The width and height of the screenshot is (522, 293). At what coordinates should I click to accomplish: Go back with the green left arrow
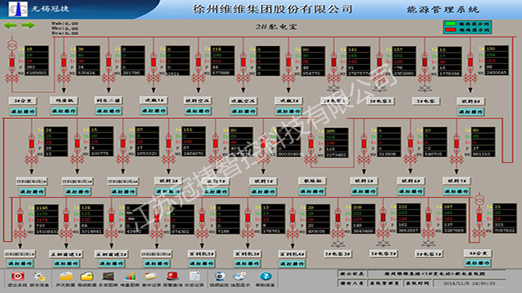pos(10,25)
